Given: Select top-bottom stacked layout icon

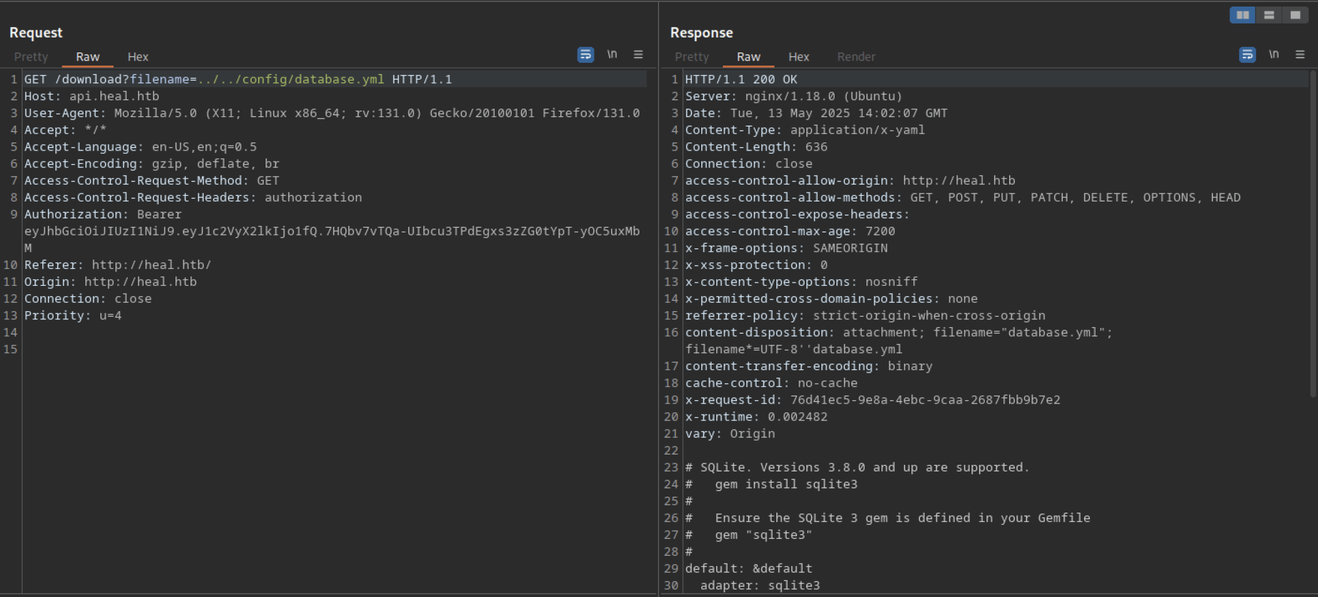Looking at the screenshot, I should (1269, 15).
